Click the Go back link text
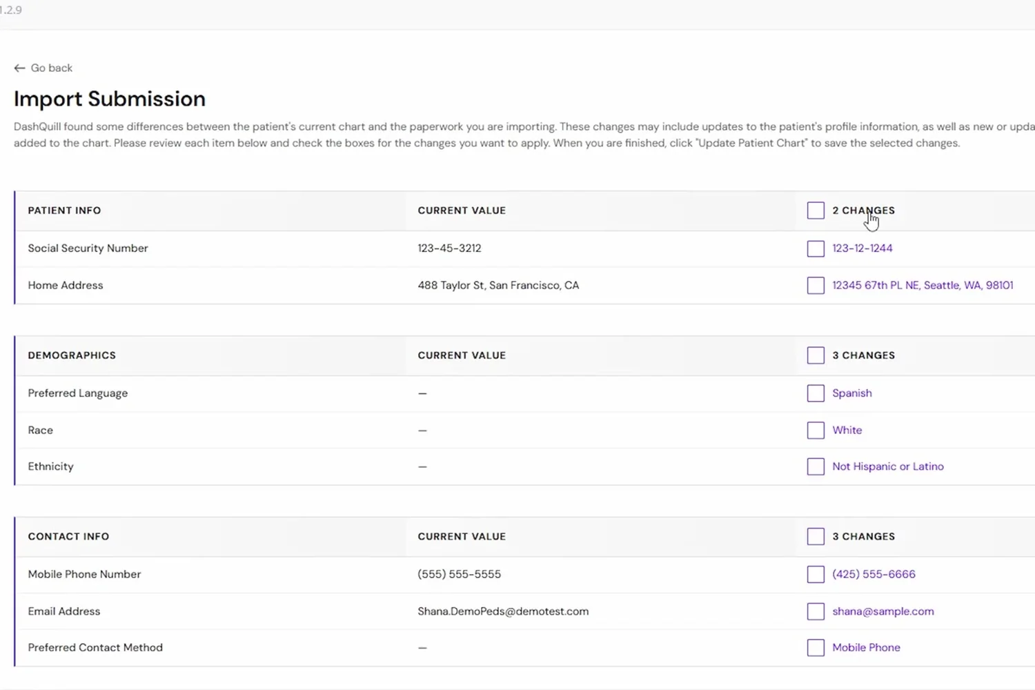 click(x=52, y=68)
